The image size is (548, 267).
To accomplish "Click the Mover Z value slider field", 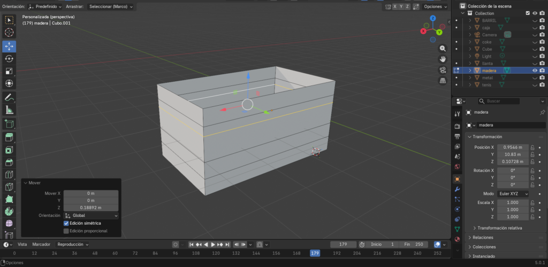I will tap(90, 207).
